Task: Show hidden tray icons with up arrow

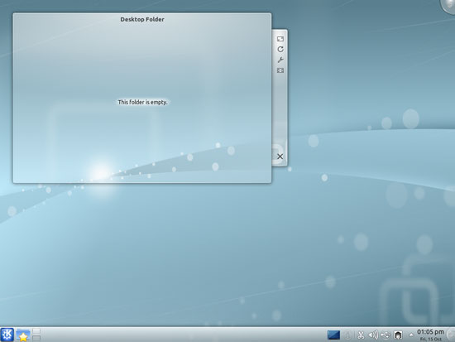Action: click(411, 335)
